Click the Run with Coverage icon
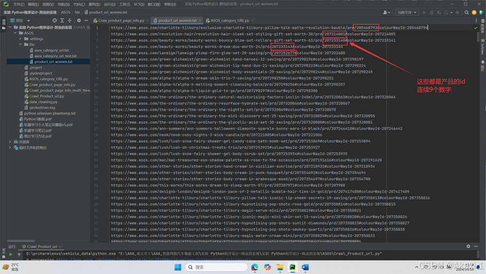The width and height of the screenshot is (486, 274). [439, 12]
